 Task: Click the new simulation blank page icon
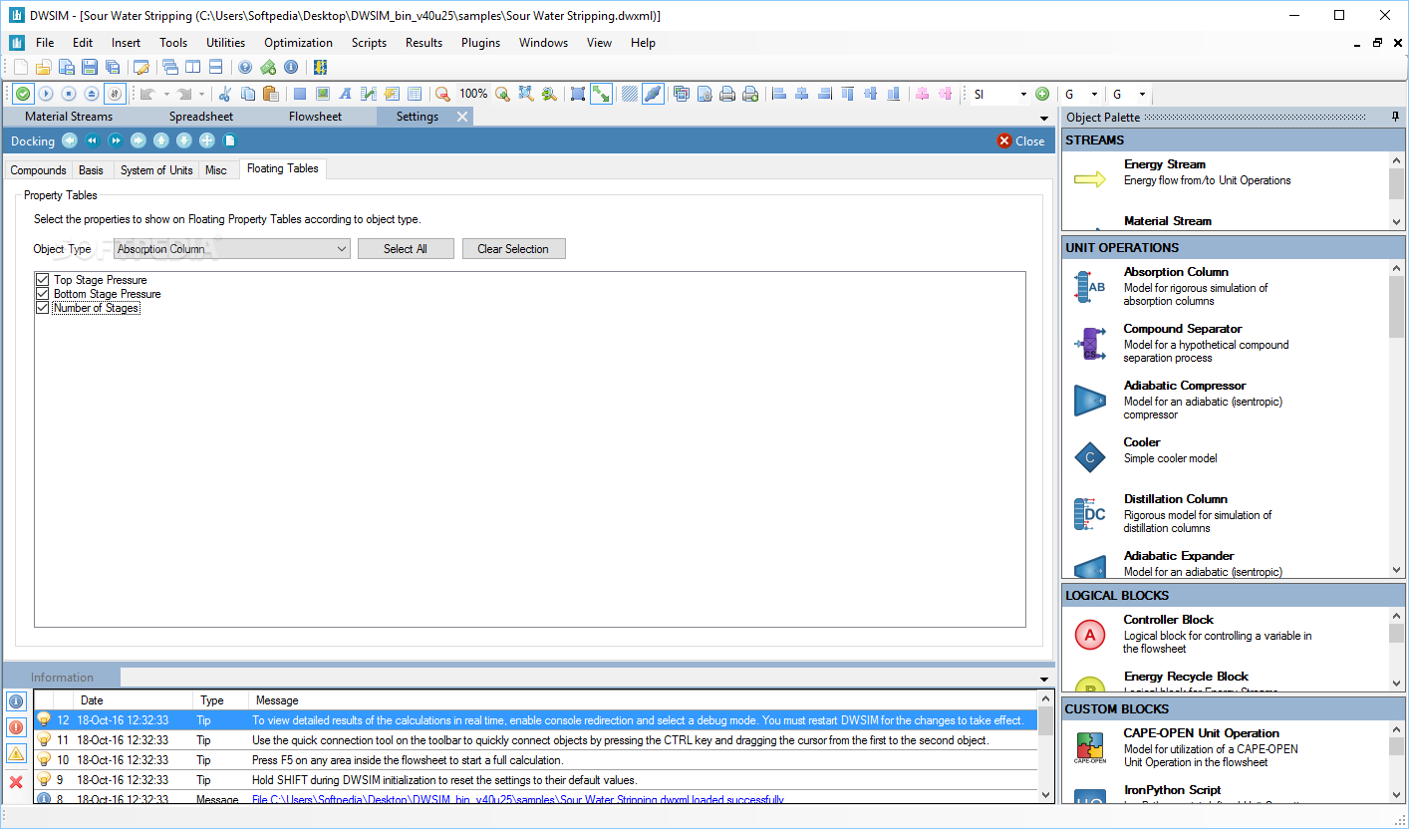21,68
